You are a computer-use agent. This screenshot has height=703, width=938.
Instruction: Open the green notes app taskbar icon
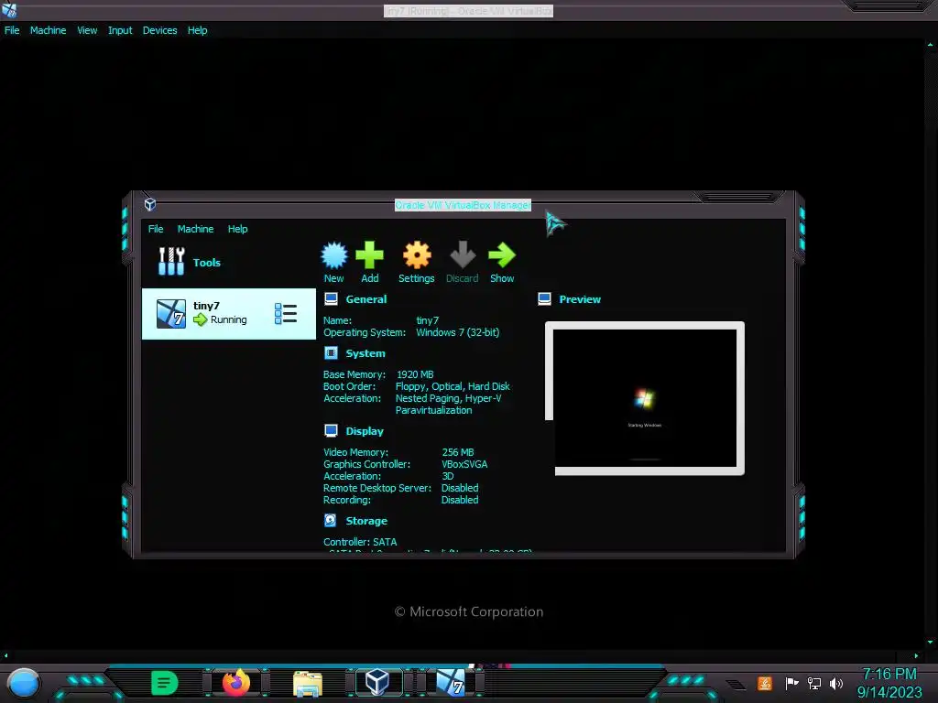(165, 683)
